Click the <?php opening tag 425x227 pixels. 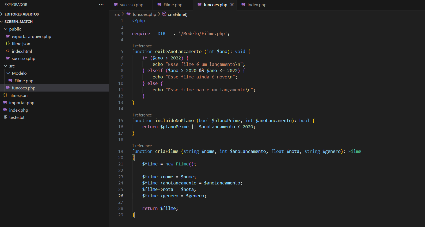point(138,21)
